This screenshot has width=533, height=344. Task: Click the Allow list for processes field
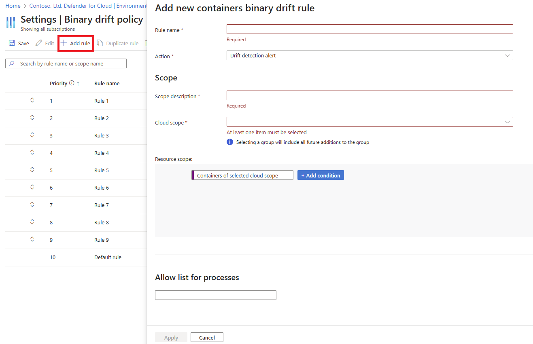click(215, 295)
